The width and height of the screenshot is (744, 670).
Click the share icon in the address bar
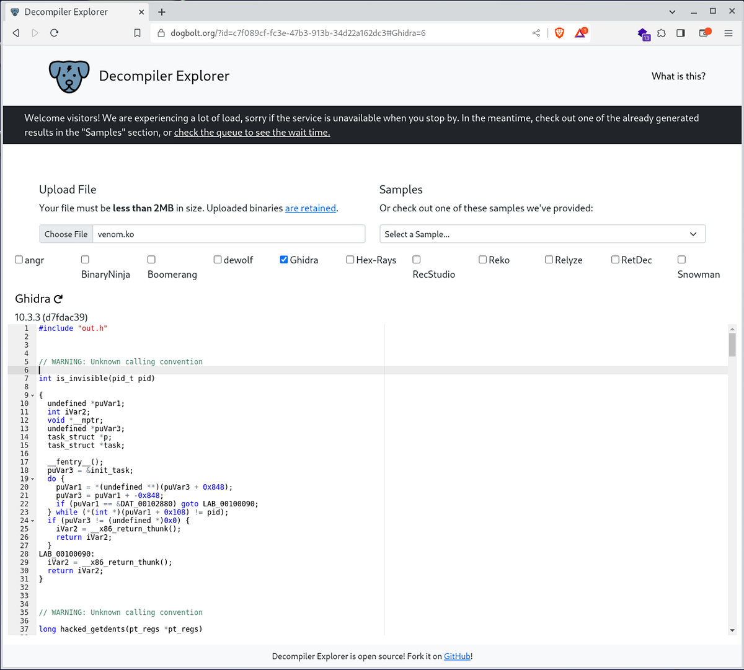[x=536, y=33]
